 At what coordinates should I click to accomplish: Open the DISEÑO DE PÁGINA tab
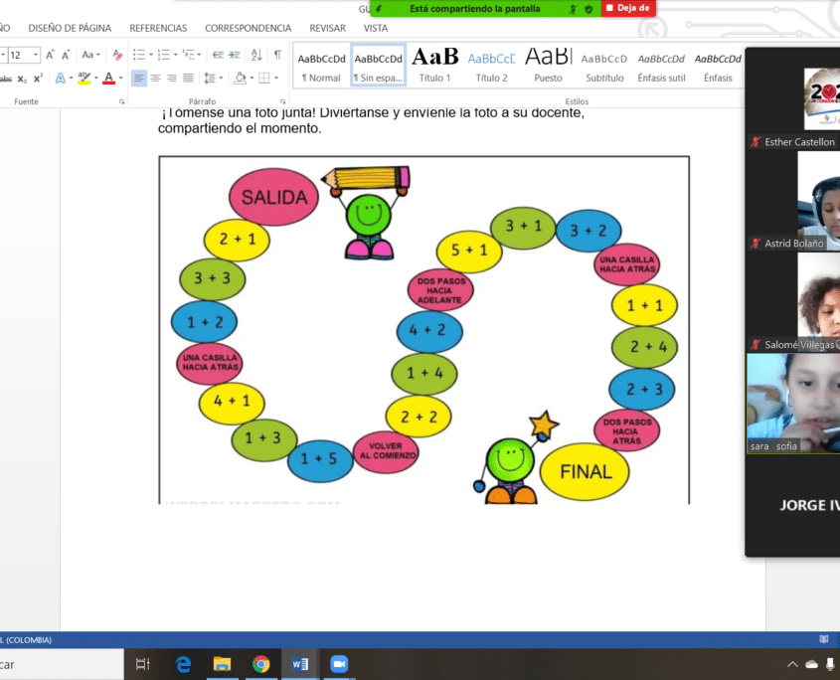point(70,28)
